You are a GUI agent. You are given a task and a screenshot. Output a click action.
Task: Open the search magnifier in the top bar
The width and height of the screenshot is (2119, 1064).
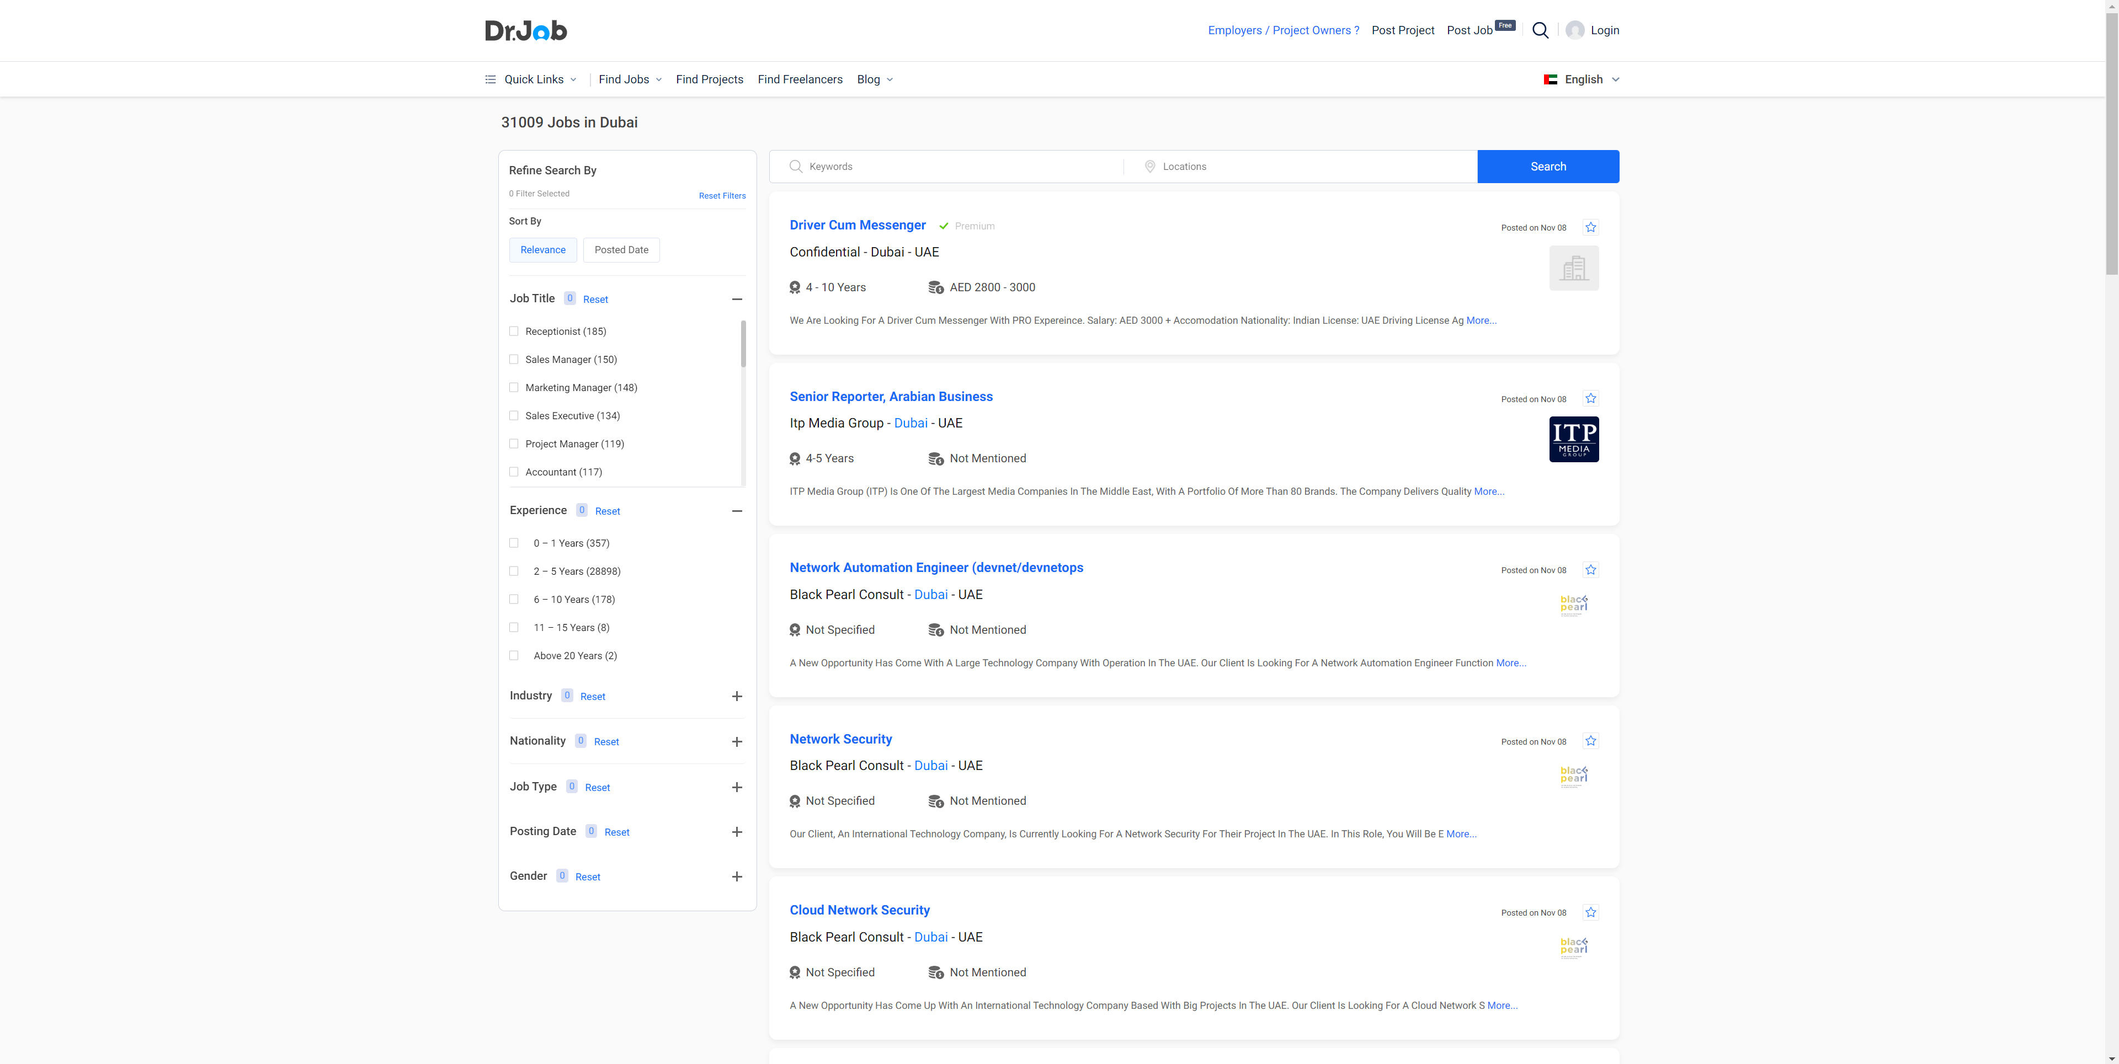[1541, 30]
